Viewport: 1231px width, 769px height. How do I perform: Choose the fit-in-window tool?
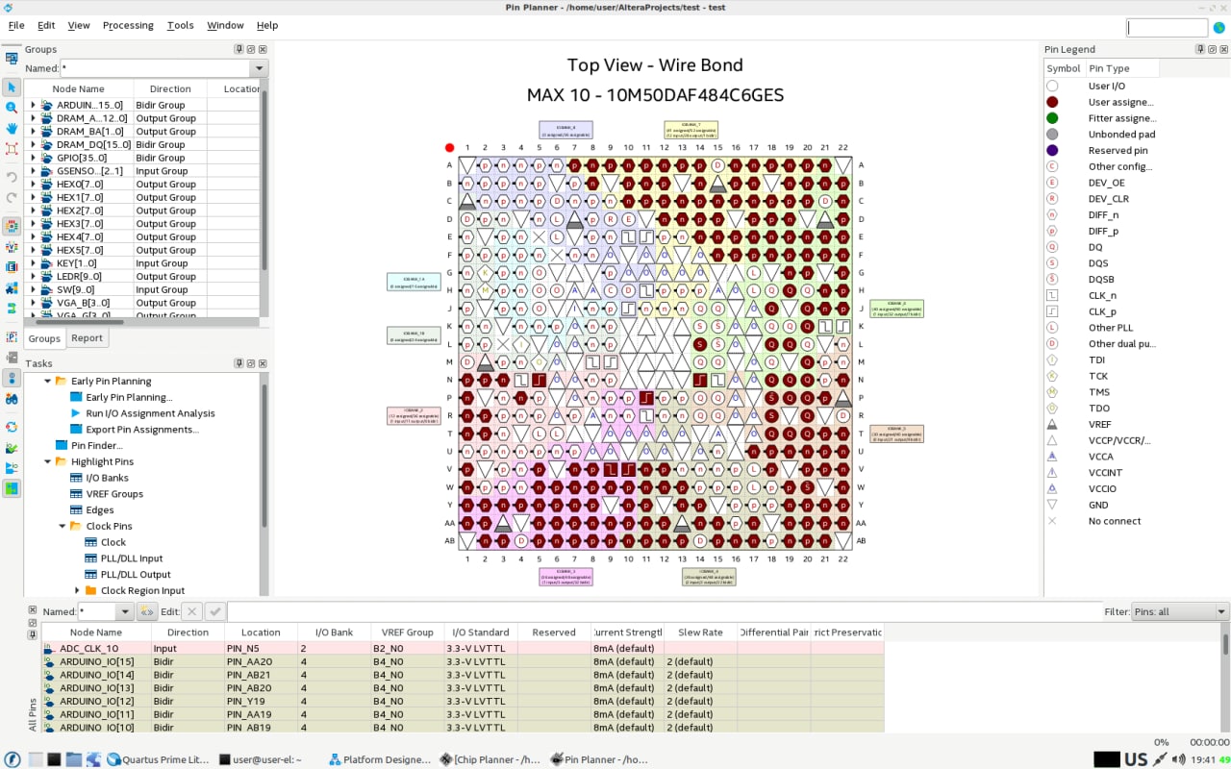(12, 148)
